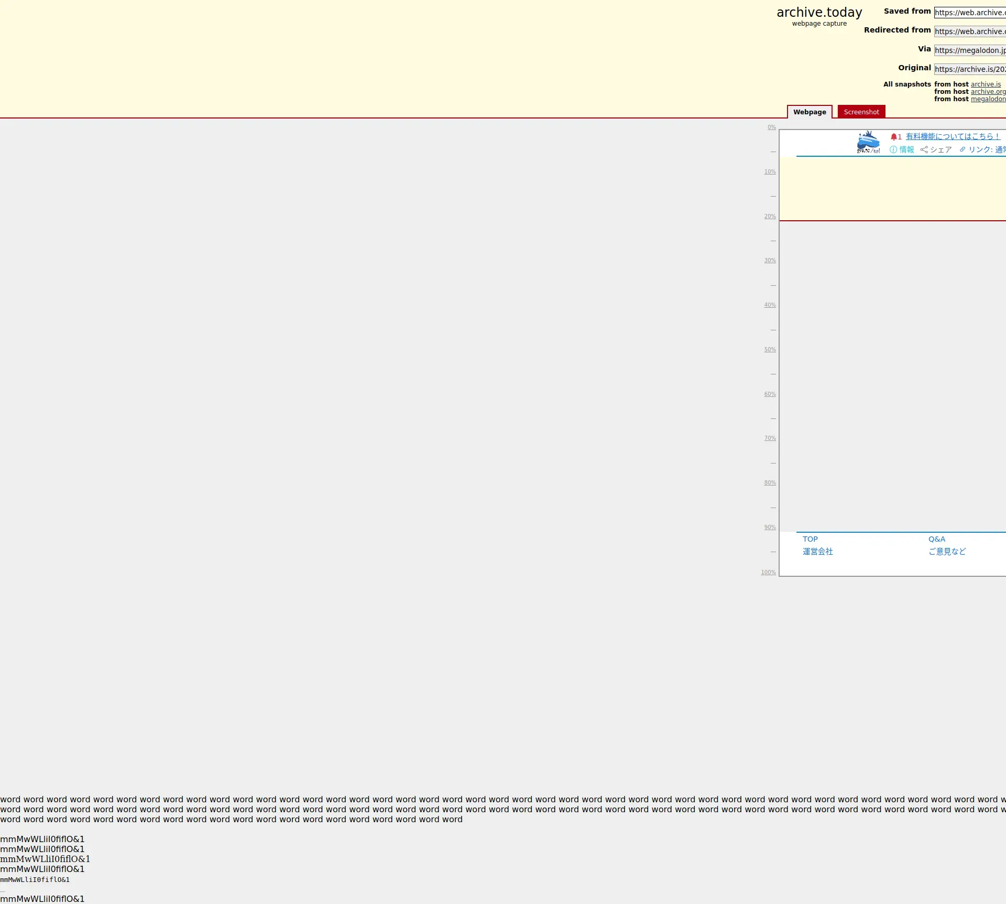Click the red notification bell icon
This screenshot has height=904, width=1006.
[894, 137]
